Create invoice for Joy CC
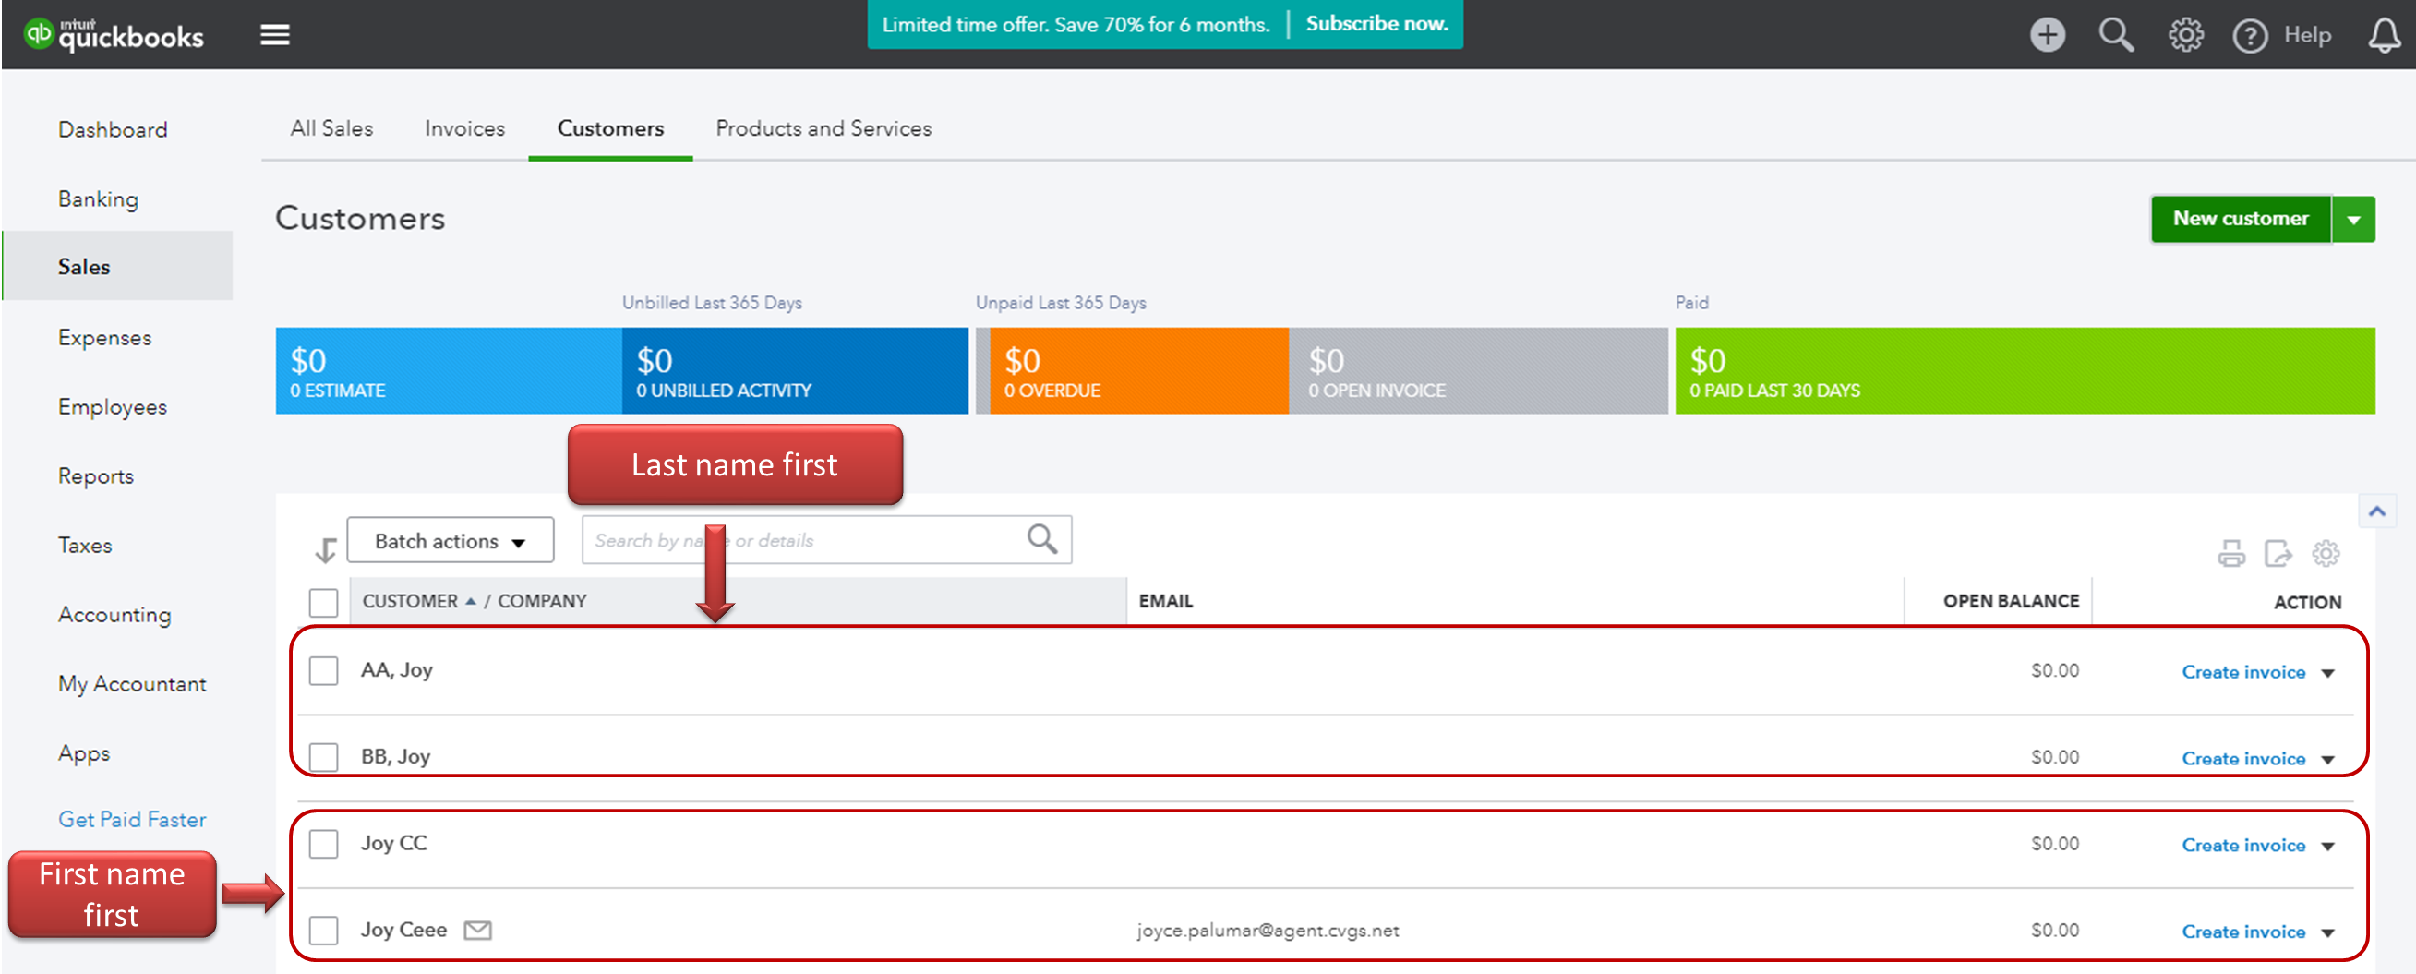The height and width of the screenshot is (974, 2416). pos(2242,846)
